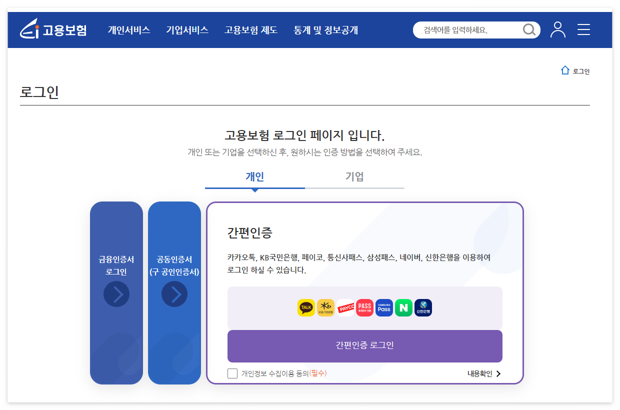Click the home breadcrumb icon
The height and width of the screenshot is (410, 620).
(x=564, y=70)
